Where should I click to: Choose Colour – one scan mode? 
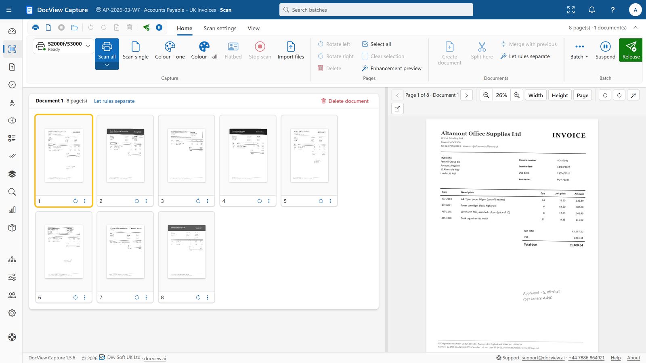point(170,50)
